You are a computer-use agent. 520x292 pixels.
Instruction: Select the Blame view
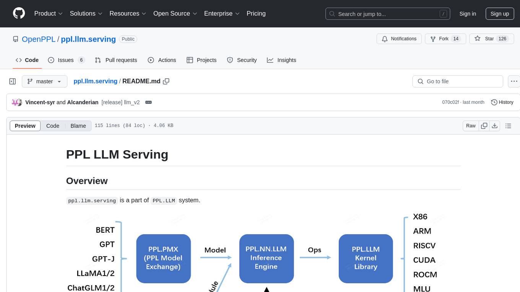78,126
